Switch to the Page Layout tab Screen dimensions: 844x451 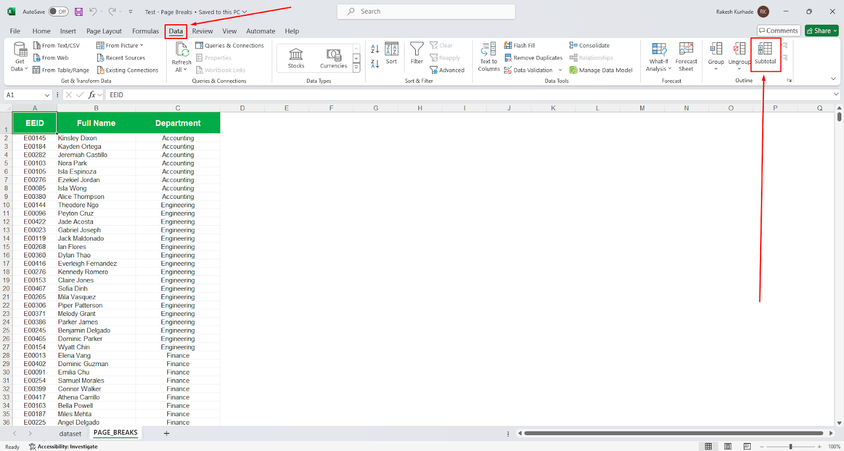click(104, 31)
